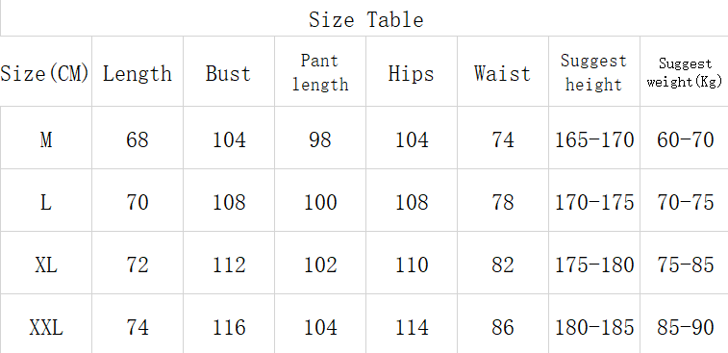This screenshot has height=353, width=728.
Task: Select the 85-90 weight cell
Action: (x=686, y=327)
